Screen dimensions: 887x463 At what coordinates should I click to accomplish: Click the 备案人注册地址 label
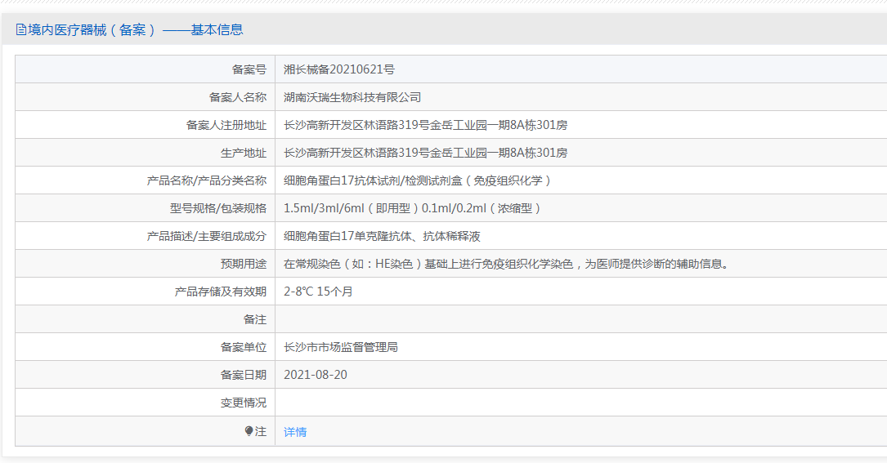226,125
